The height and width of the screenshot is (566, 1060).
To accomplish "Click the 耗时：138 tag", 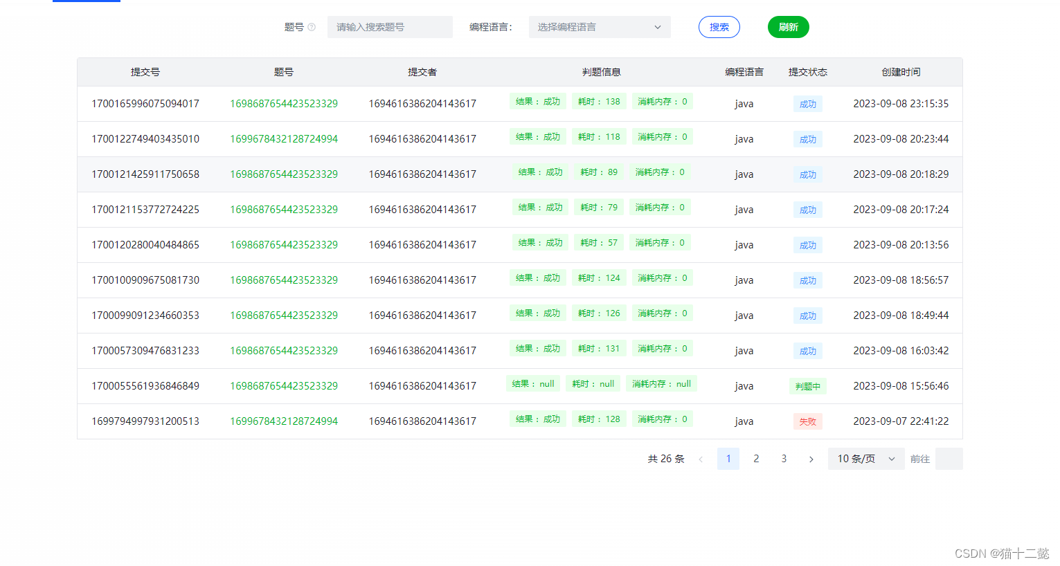I will (599, 102).
